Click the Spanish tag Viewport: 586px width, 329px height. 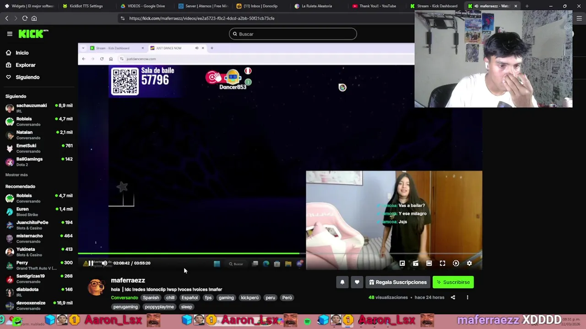click(x=151, y=297)
